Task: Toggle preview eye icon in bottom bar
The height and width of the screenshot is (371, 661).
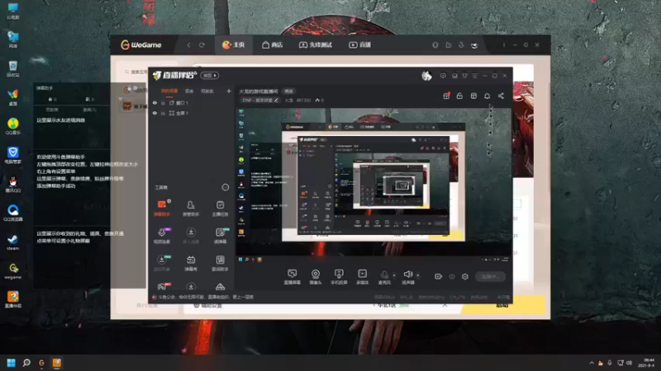Action: click(452, 276)
